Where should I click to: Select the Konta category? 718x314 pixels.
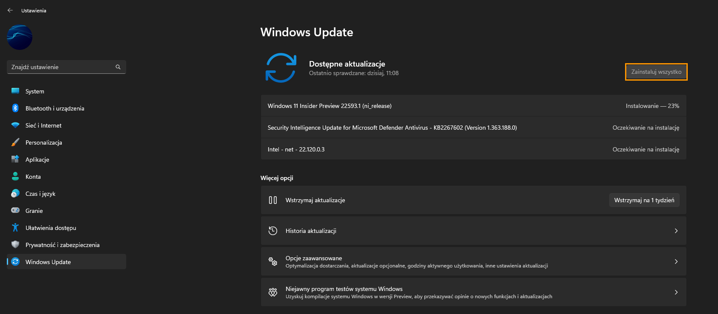tap(67, 177)
